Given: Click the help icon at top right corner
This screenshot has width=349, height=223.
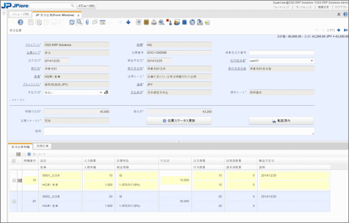Looking at the screenshot, I should (345, 14).
